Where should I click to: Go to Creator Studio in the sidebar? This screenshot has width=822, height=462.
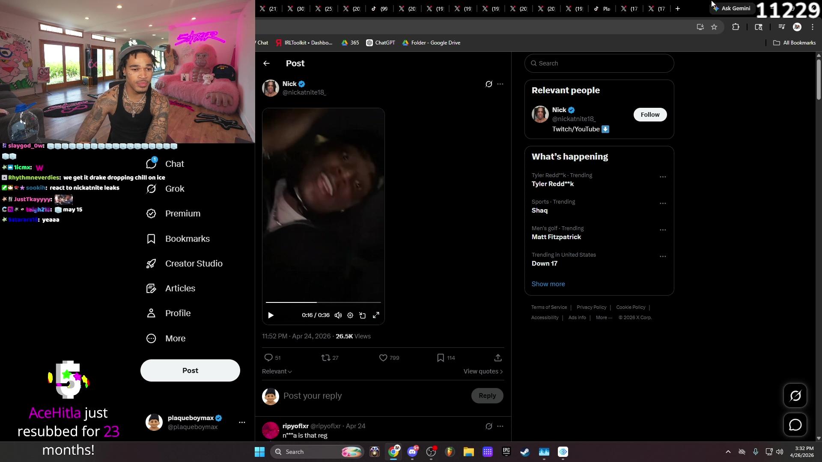(194, 264)
